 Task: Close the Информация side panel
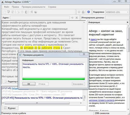(127, 22)
